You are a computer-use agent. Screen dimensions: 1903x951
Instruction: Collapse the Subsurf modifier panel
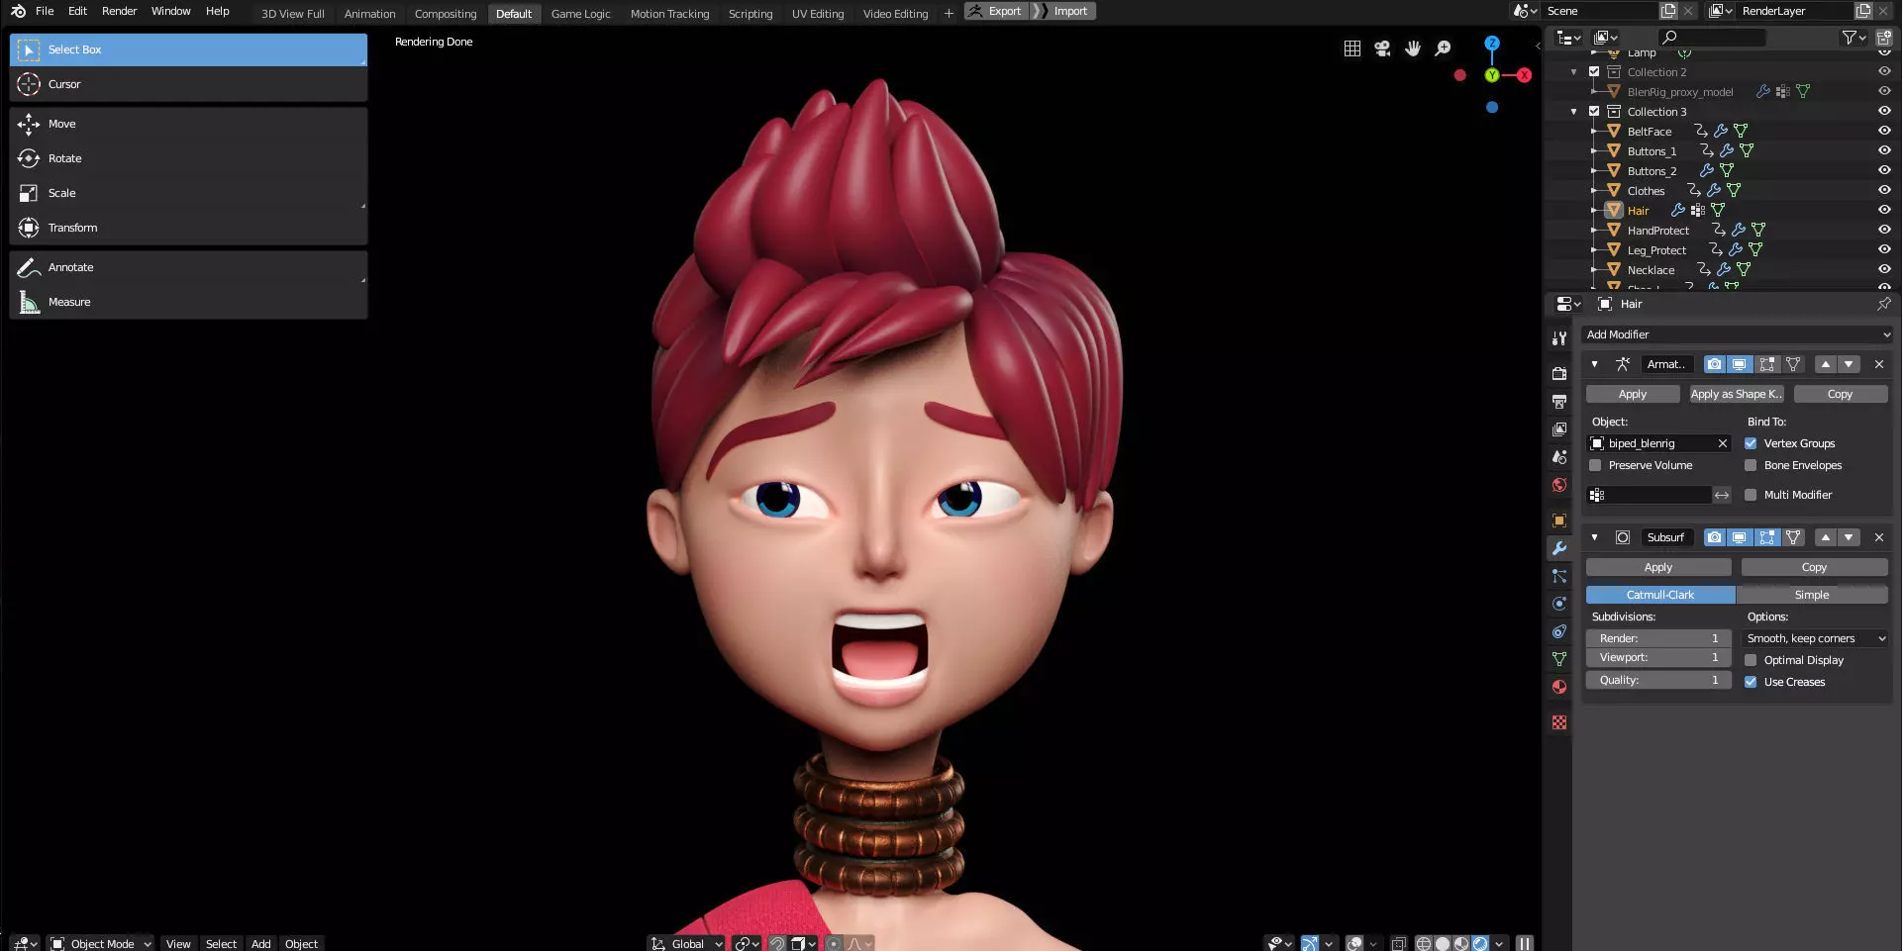[1594, 537]
